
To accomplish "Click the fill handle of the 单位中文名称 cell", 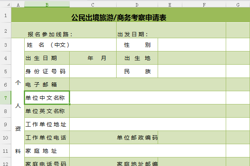I will (x=70, y=104).
